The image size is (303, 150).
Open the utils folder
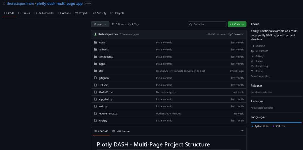[101, 71]
